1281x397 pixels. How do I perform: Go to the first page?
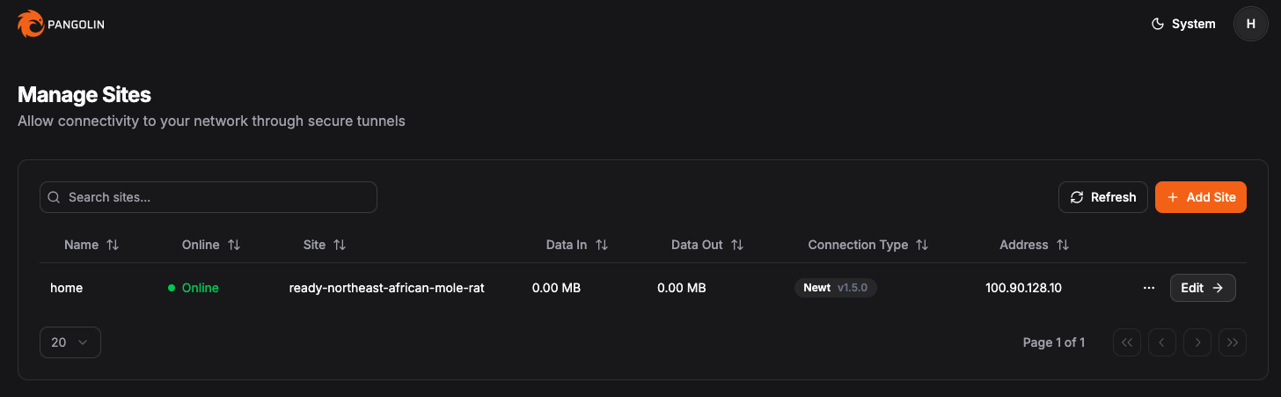(1127, 342)
